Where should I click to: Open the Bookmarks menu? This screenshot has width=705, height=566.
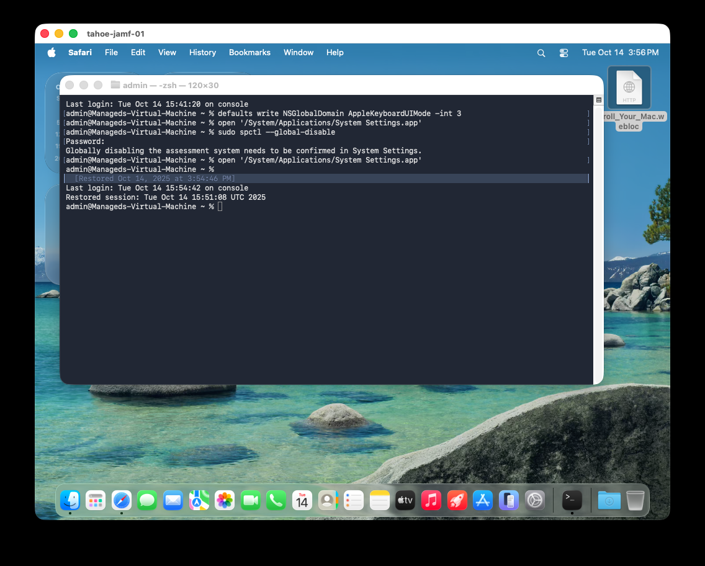coord(249,53)
